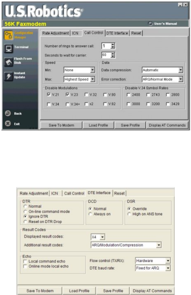191x295 pixels.
Task: Check the V.32 modulation box
Action: pos(86,95)
